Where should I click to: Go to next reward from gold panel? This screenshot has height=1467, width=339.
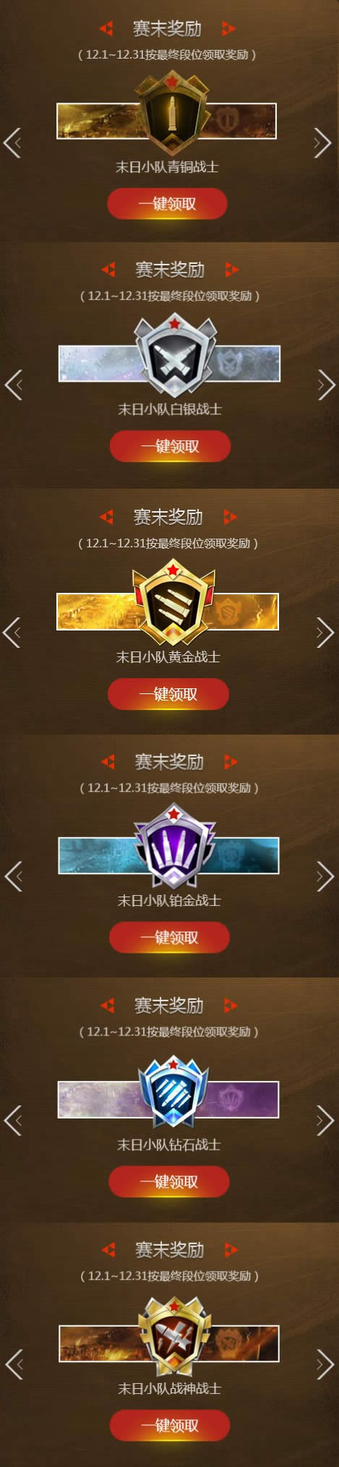(325, 633)
